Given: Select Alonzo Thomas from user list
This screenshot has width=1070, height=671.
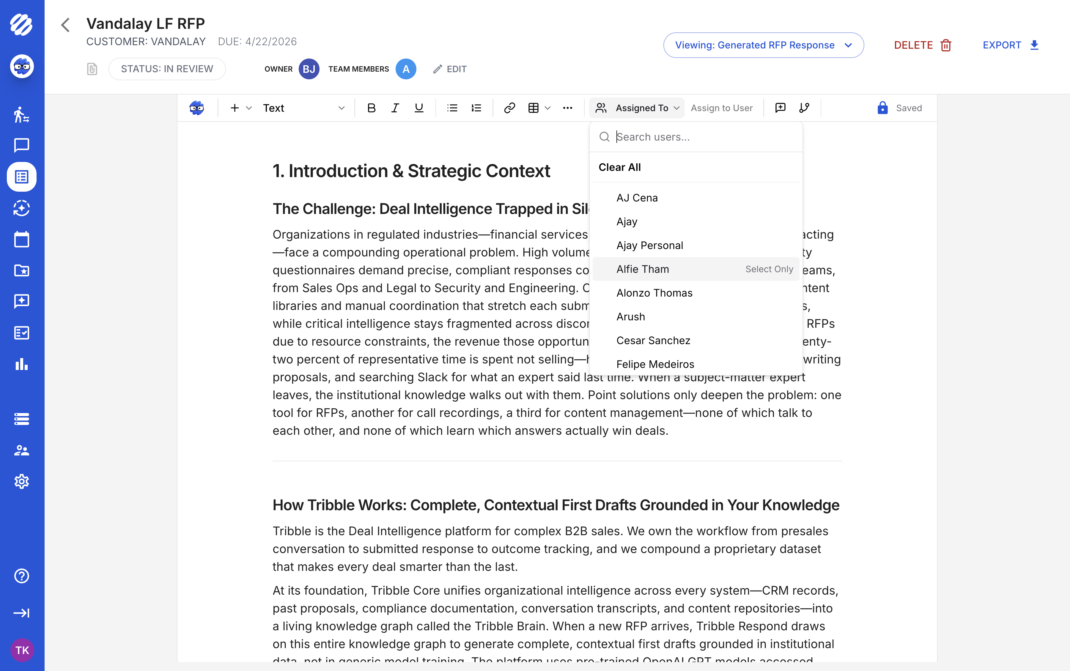Looking at the screenshot, I should [x=696, y=293].
